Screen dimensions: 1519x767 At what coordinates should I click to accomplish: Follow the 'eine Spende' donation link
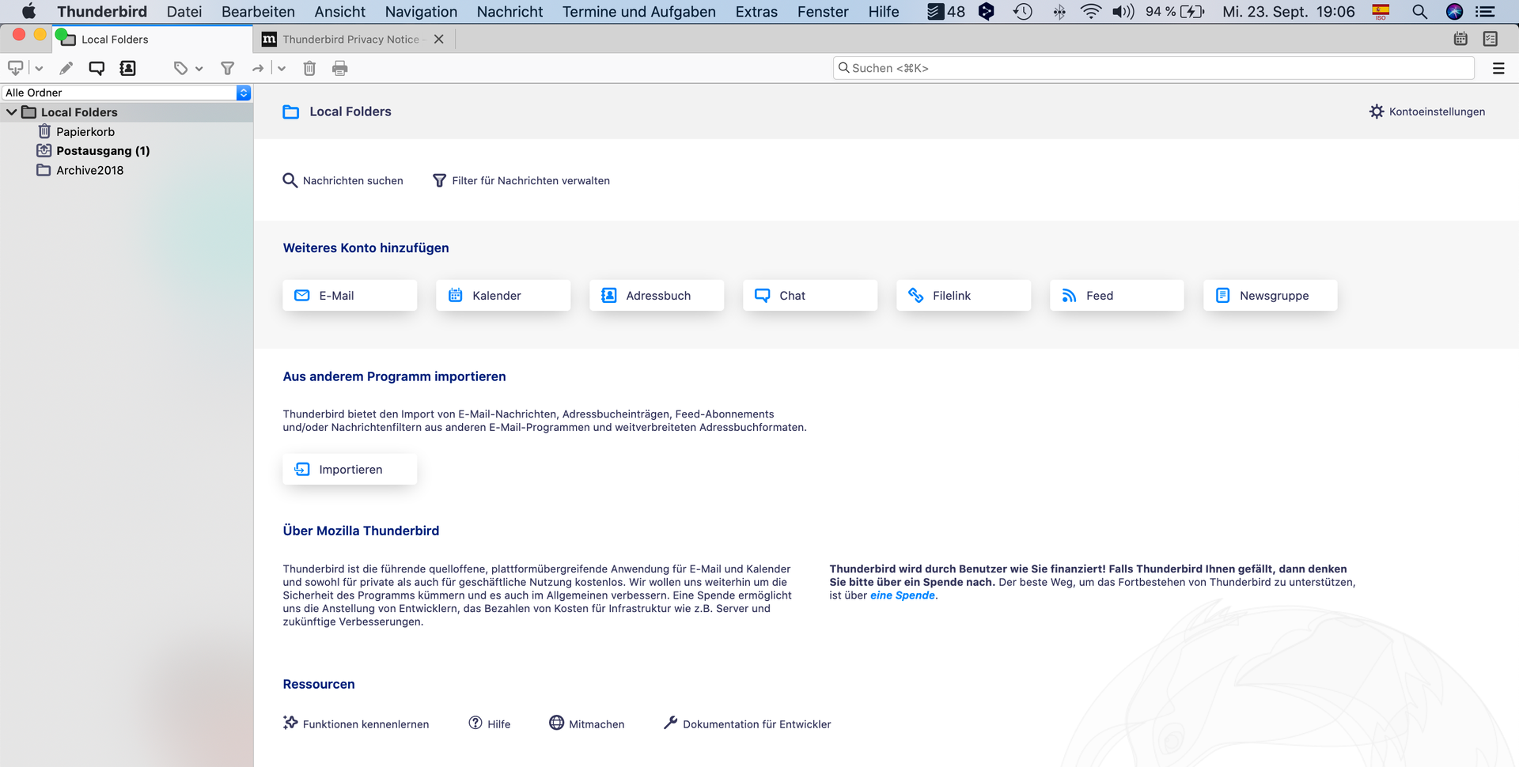click(x=903, y=595)
